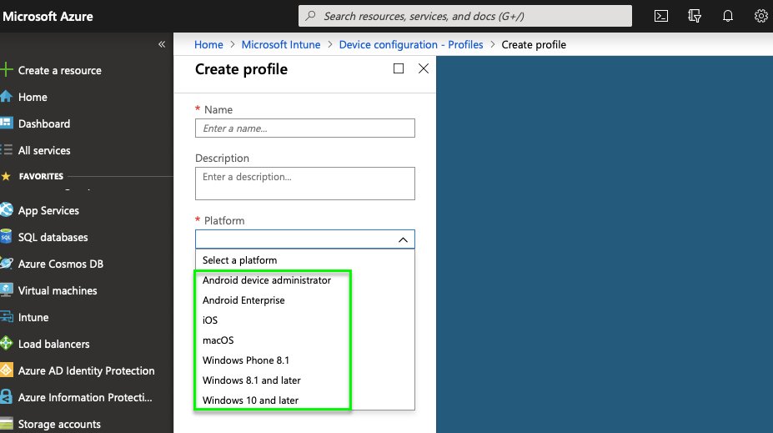773x433 pixels.
Task: Click the Azure Information Protection icon
Action: click(7, 396)
